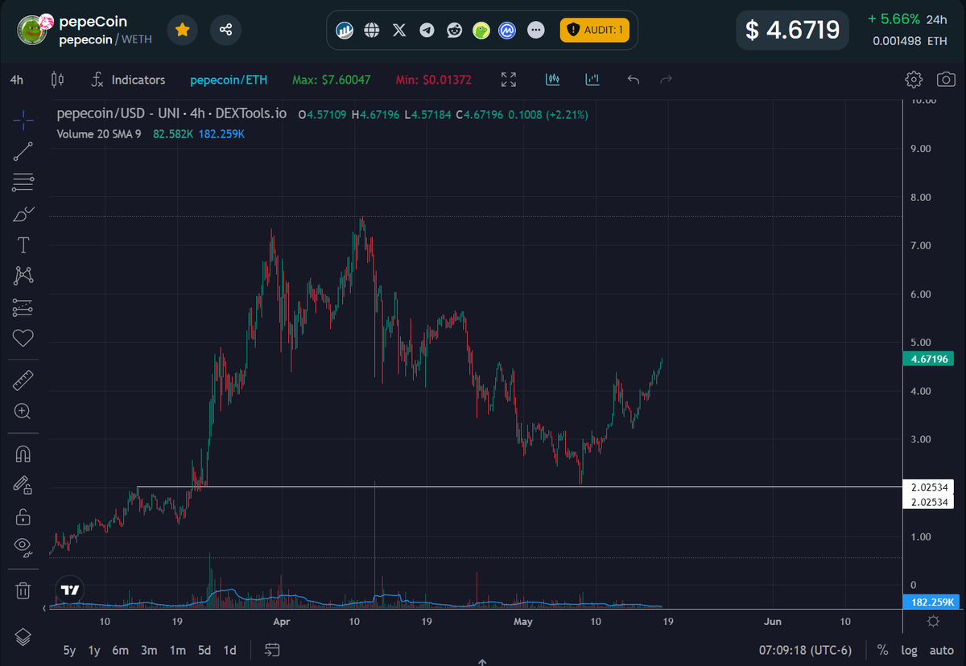966x666 pixels.
Task: Toggle stay in drawing mode
Action: 23,485
